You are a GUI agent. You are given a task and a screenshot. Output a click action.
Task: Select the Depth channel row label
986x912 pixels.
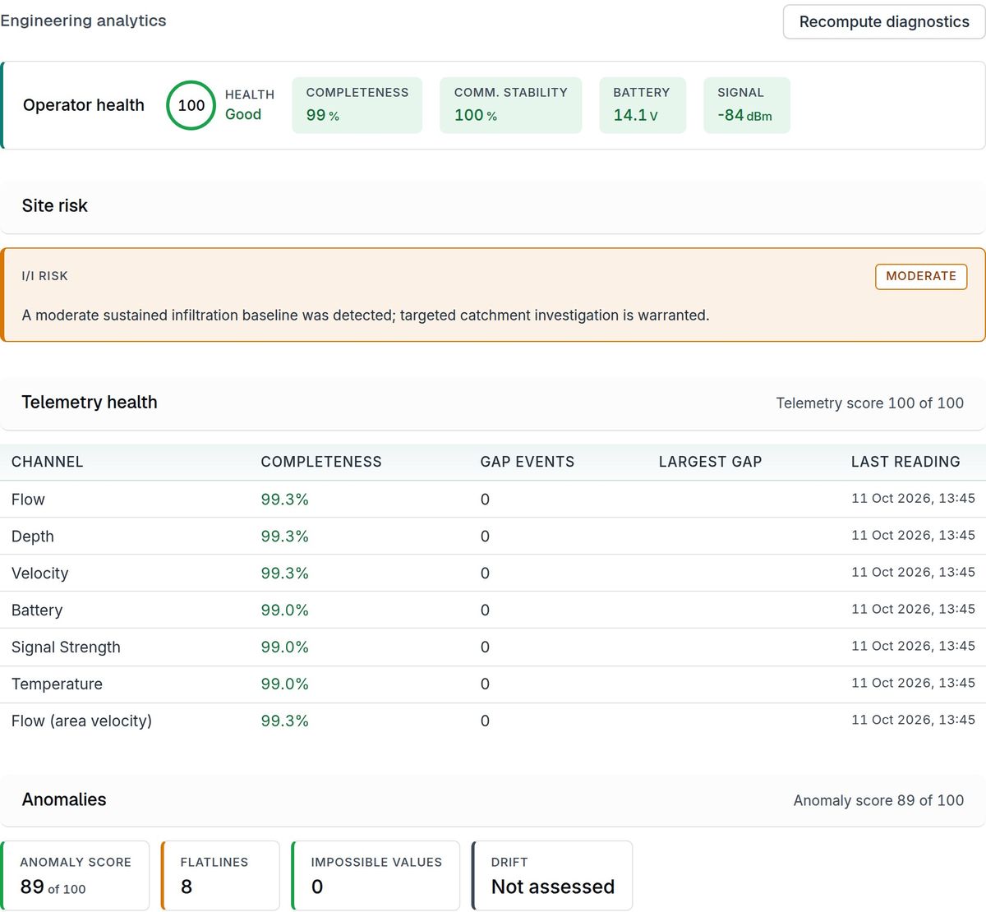coord(33,537)
